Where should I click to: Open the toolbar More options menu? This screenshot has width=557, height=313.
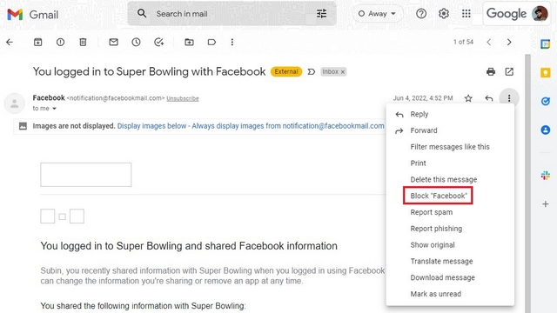232,43
